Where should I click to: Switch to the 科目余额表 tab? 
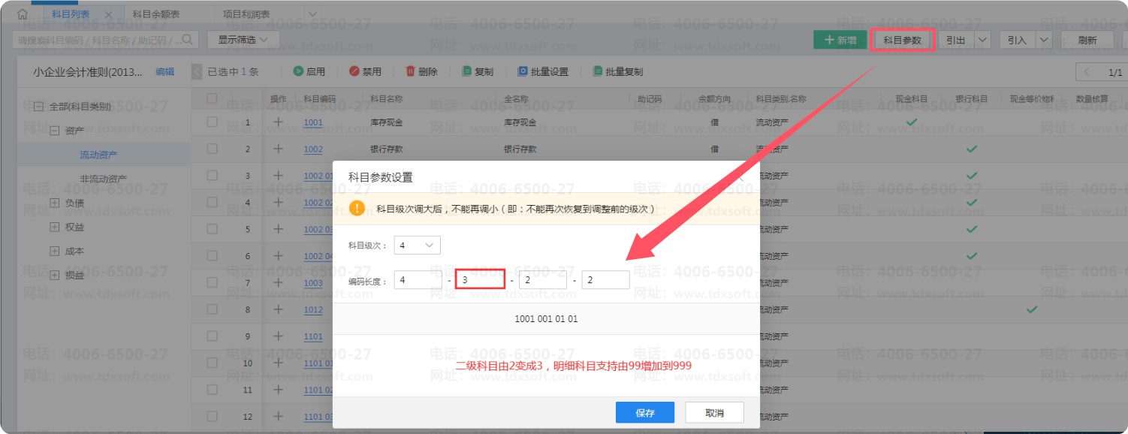(x=156, y=14)
